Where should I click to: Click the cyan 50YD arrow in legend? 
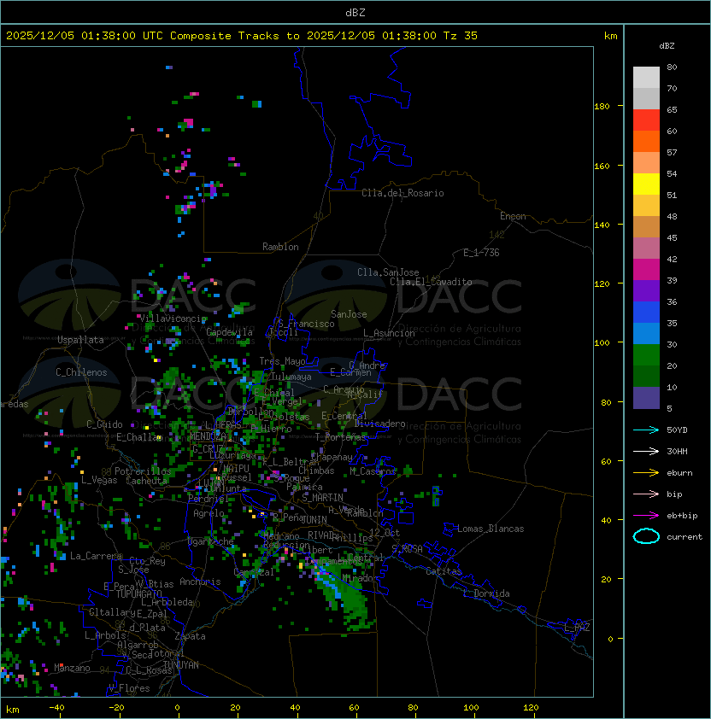(x=646, y=430)
